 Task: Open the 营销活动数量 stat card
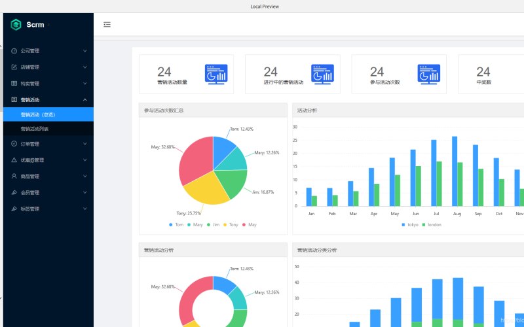tap(186, 74)
